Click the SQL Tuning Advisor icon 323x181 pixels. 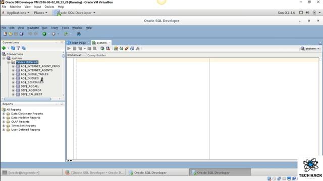pos(94,48)
